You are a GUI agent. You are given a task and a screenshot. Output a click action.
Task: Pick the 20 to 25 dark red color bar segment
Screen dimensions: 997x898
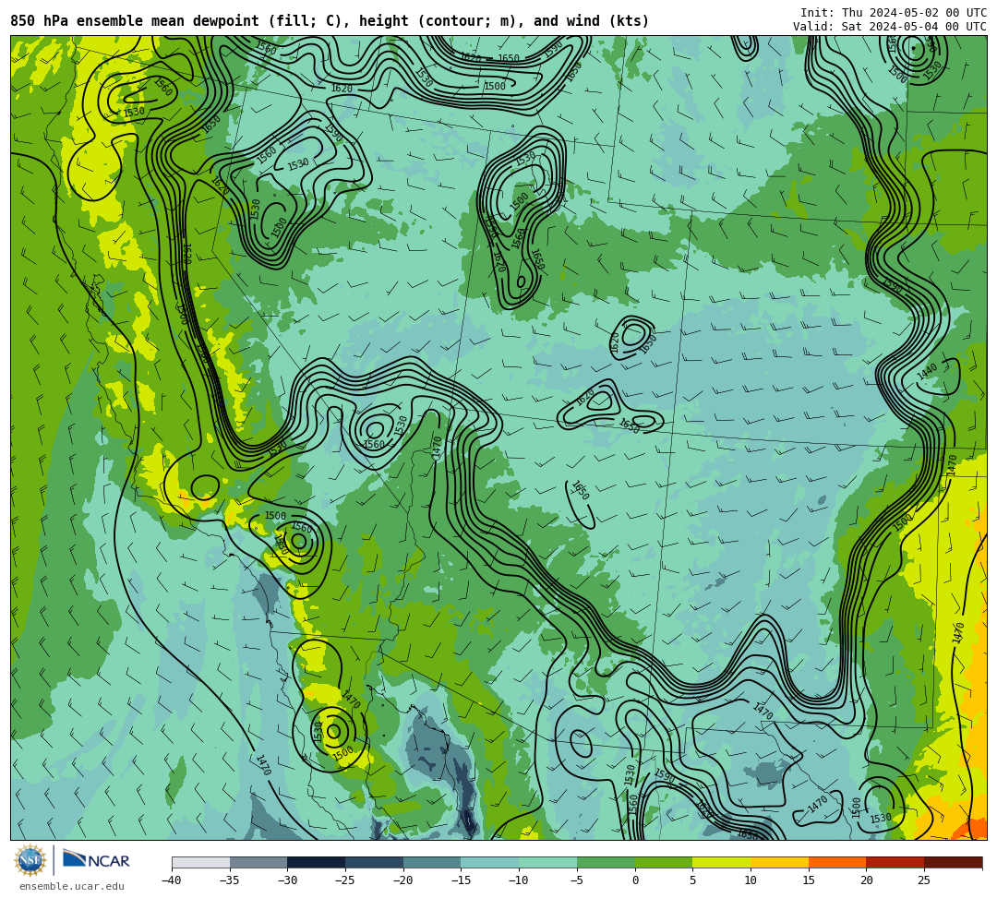(x=895, y=862)
